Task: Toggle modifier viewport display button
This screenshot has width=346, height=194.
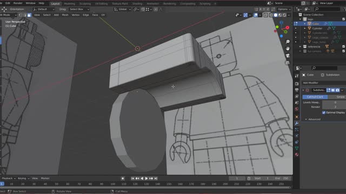Action: 333,90
